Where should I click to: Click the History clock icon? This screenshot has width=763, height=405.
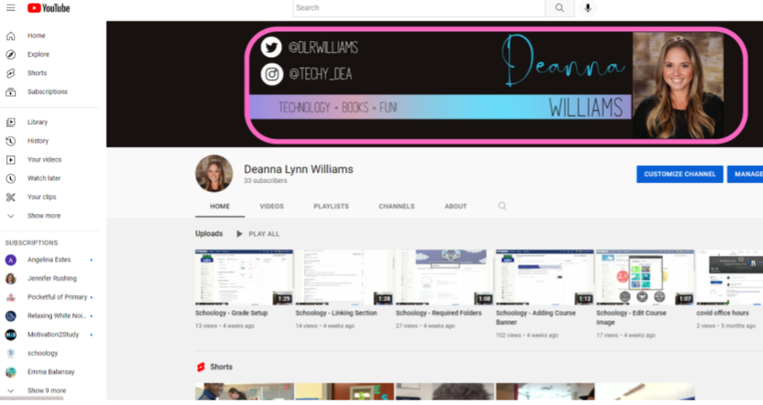tap(11, 141)
